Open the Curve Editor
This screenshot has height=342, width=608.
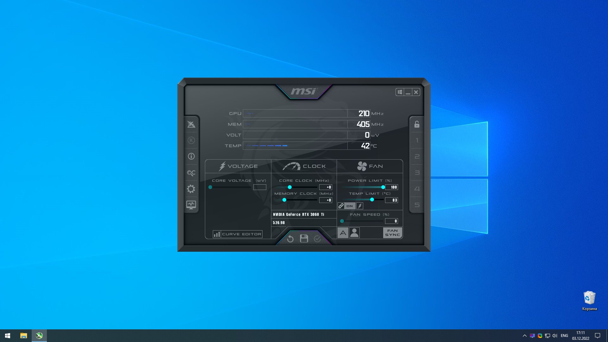click(237, 234)
